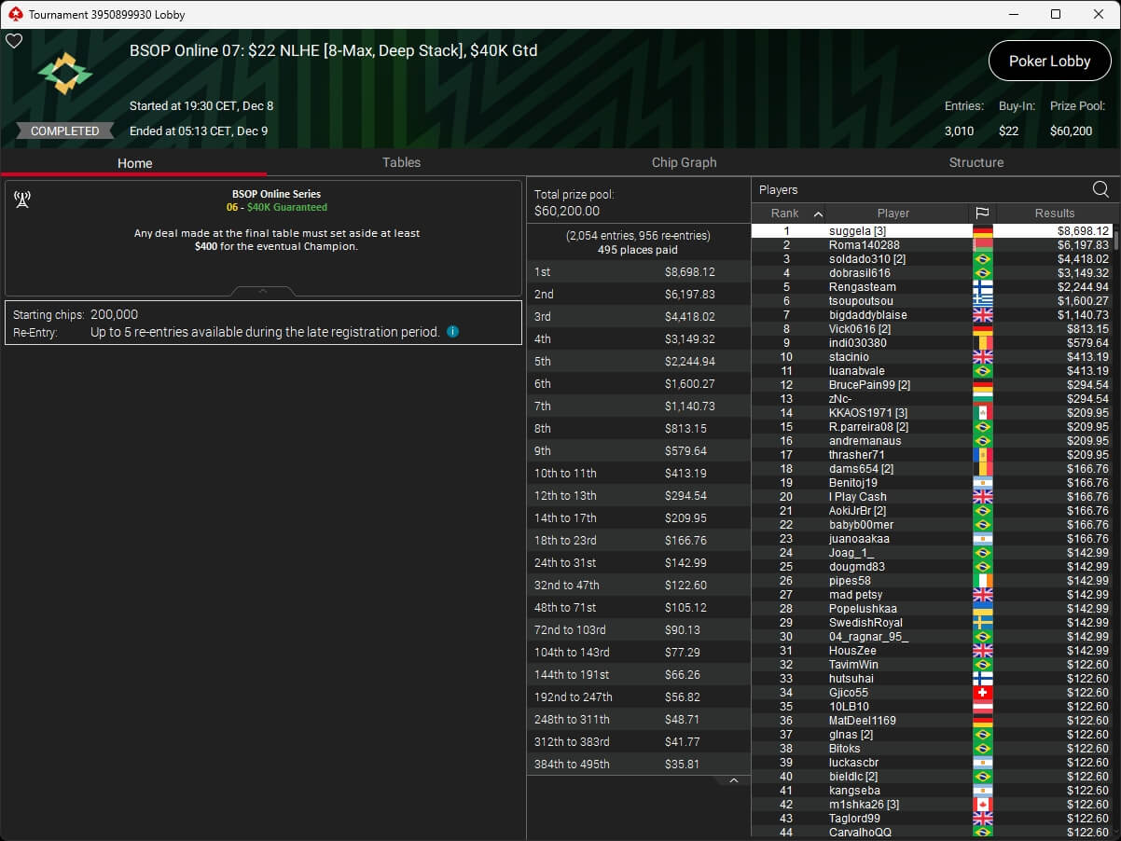Sort players by Rank column
The width and height of the screenshot is (1121, 841).
coord(786,214)
